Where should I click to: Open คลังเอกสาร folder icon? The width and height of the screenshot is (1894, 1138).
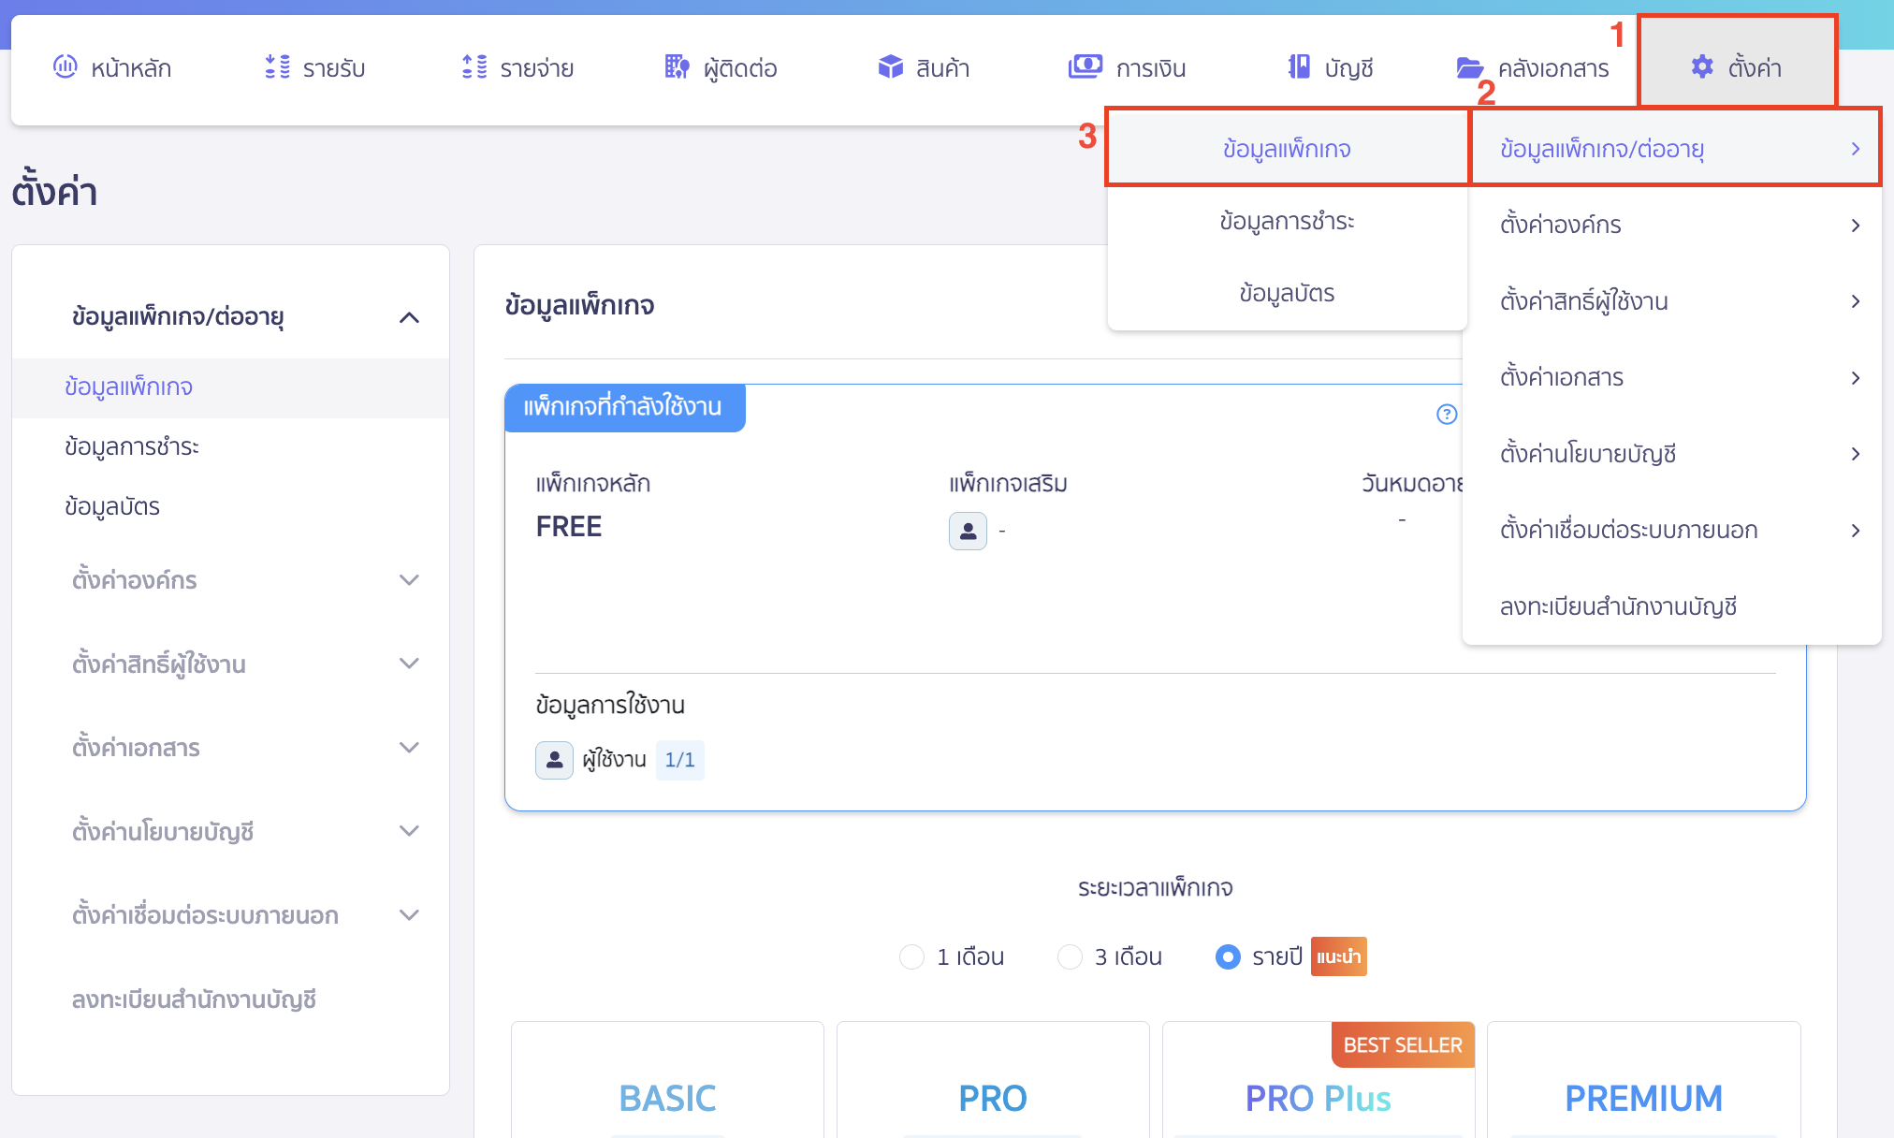(1469, 67)
